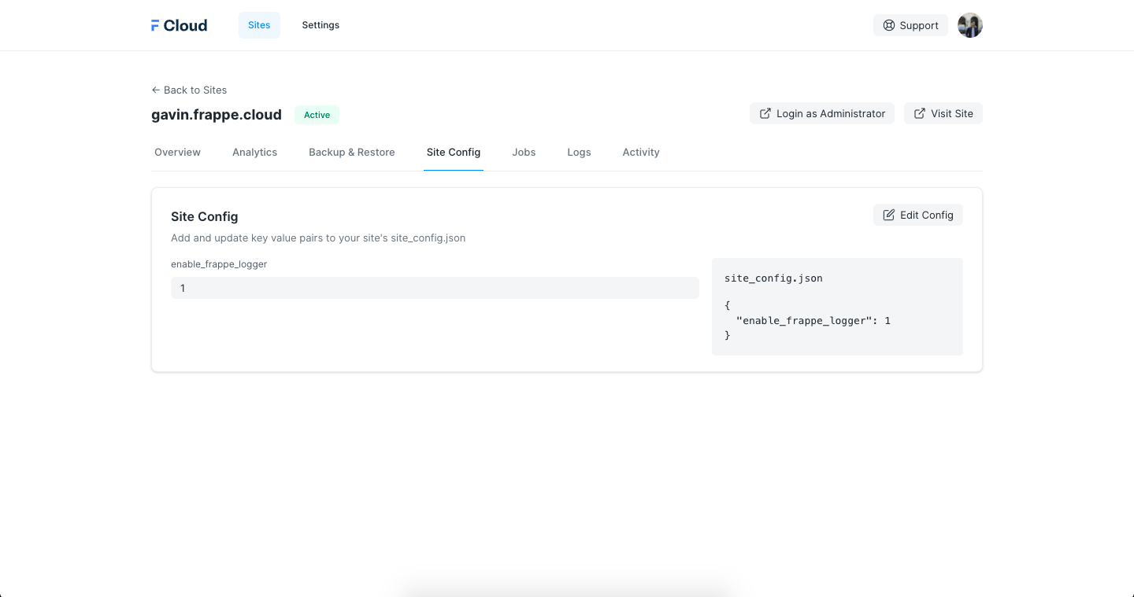
Task: Click external link icon on Login as Administrator
Action: [x=765, y=113]
